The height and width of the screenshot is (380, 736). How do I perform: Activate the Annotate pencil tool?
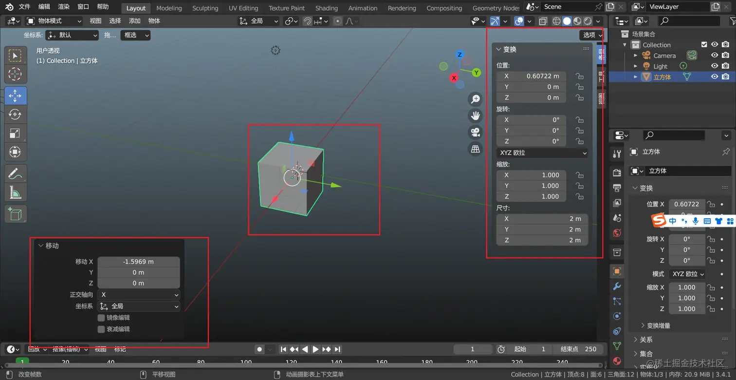click(x=15, y=173)
